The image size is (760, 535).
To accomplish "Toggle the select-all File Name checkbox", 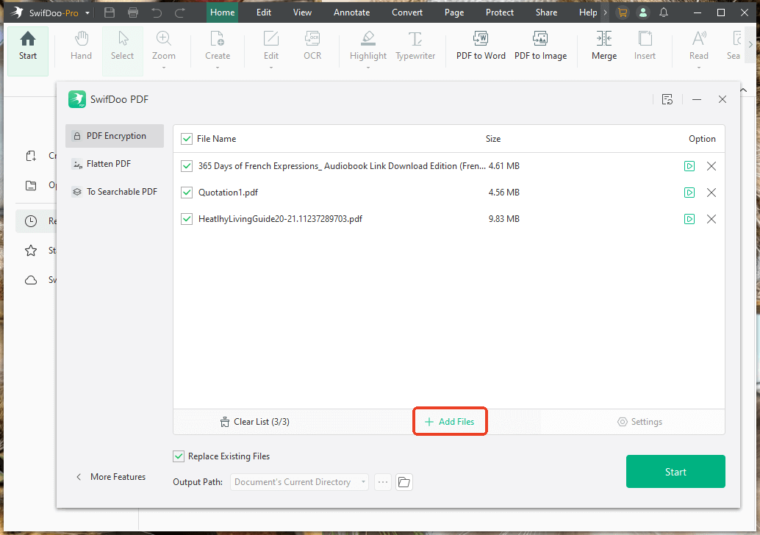I will (187, 138).
